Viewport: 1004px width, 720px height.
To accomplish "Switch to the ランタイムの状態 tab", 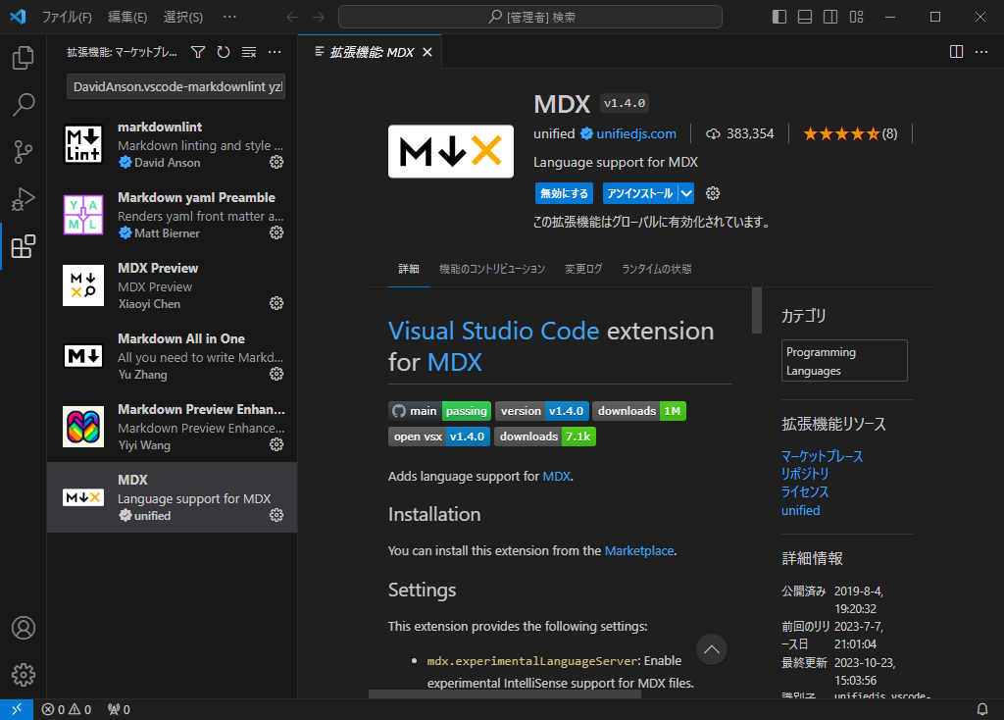I will coord(657,269).
